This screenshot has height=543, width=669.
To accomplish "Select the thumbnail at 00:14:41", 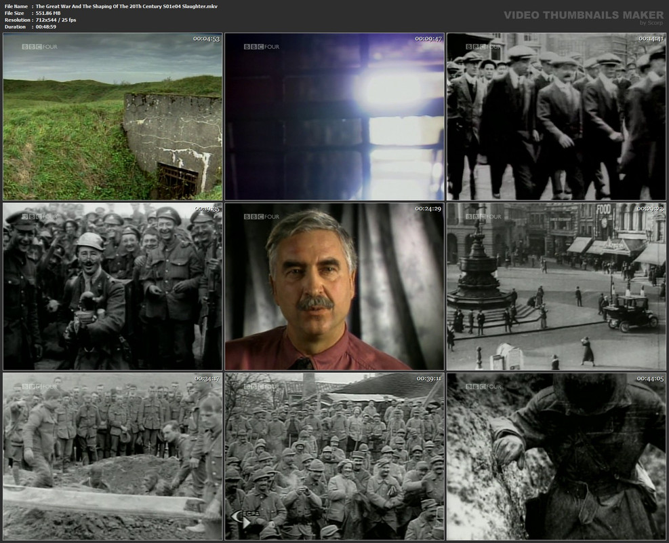I will [556, 117].
